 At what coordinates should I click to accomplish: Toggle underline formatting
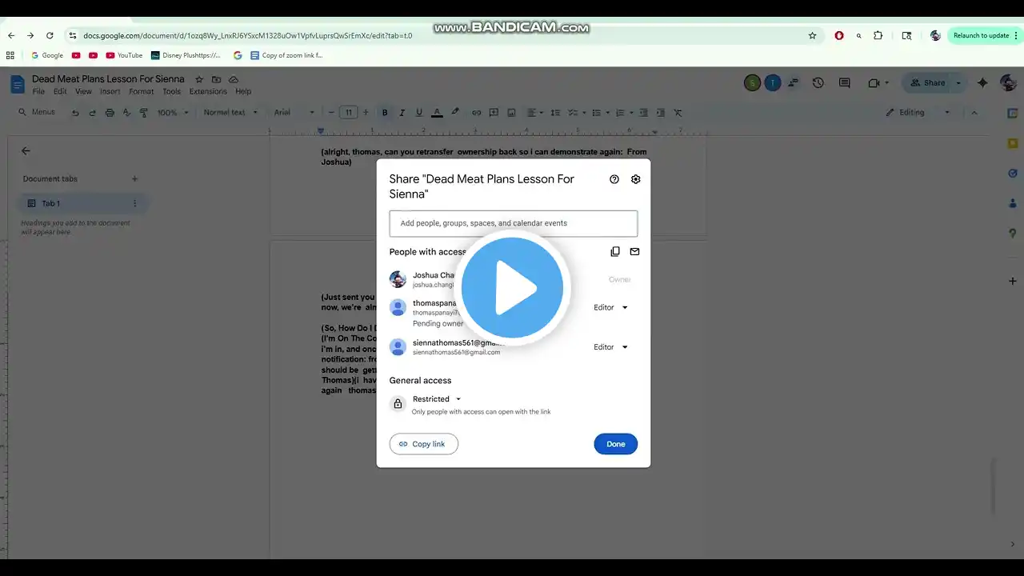(x=419, y=113)
